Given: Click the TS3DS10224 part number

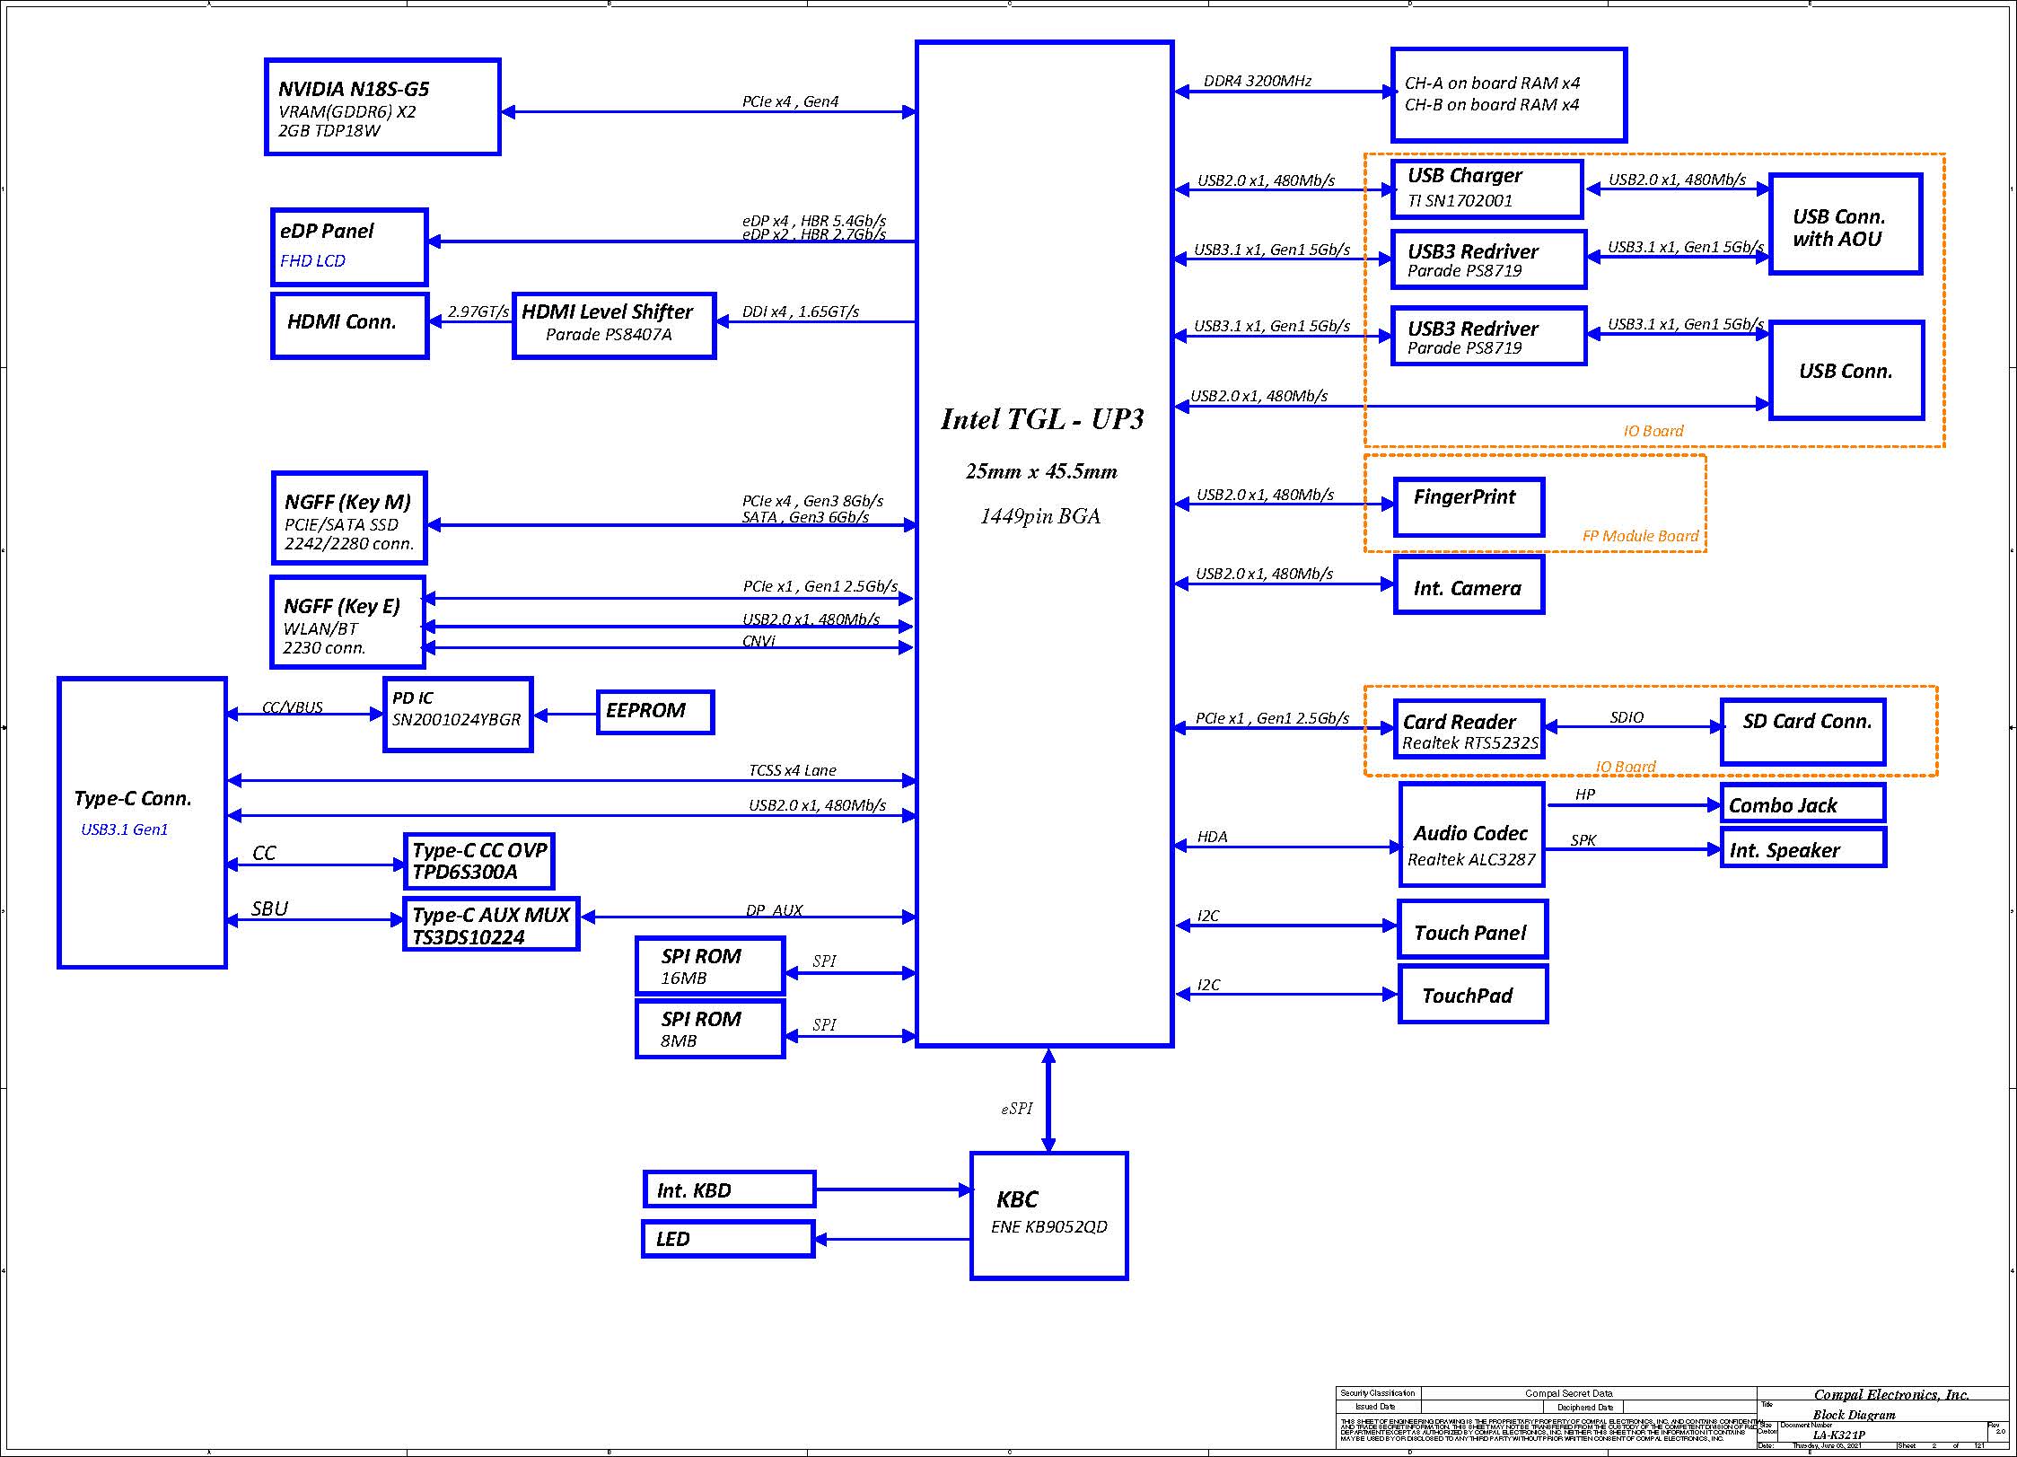Looking at the screenshot, I should coord(469,937).
